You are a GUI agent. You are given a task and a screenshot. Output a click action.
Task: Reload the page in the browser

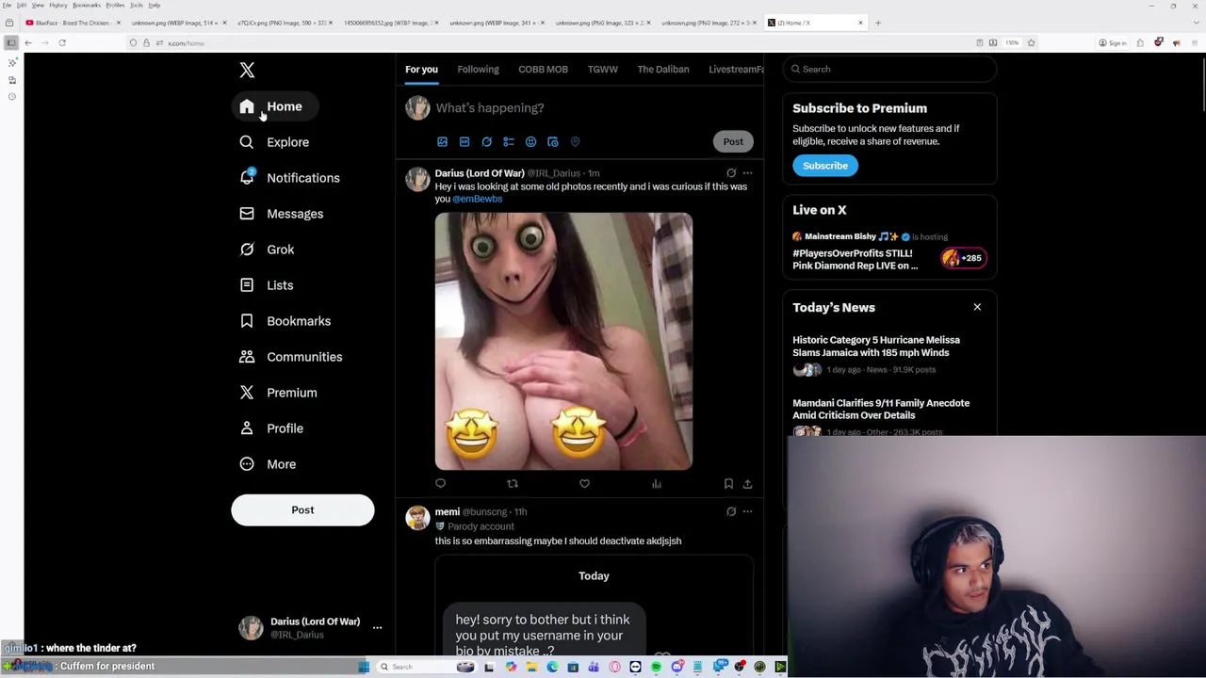pos(62,43)
